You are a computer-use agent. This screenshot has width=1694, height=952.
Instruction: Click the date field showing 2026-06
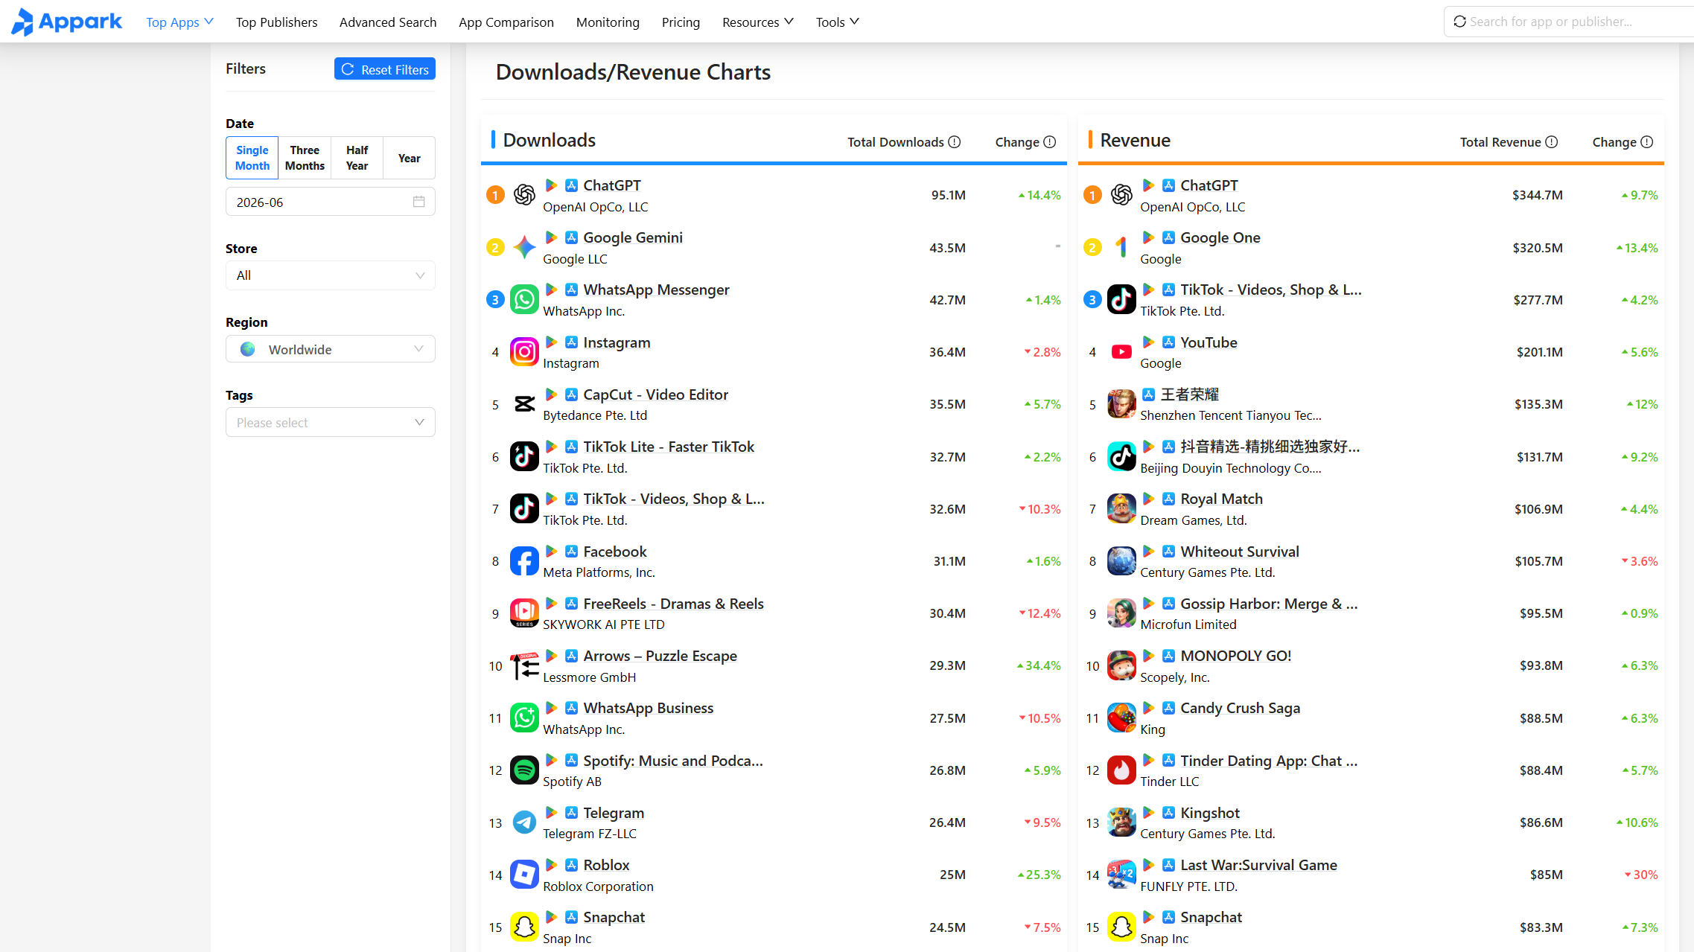click(331, 202)
